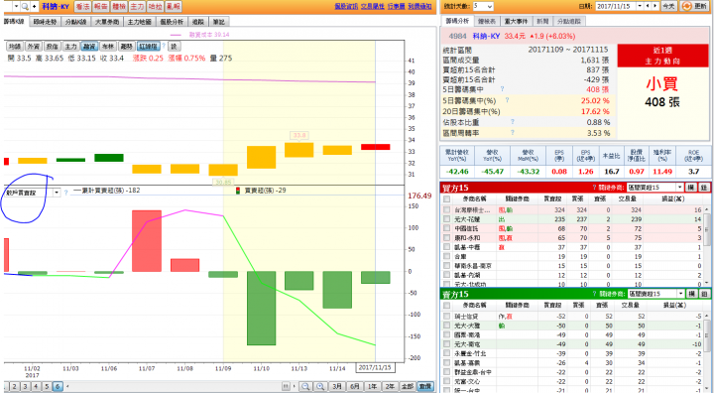Check the box for 台灣摩根士 broker row
Image resolution: width=714 pixels, height=393 pixels.
(x=446, y=210)
